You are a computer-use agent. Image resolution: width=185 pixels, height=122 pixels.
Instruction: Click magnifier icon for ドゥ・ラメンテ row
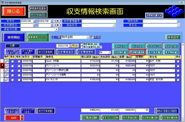(7, 80)
